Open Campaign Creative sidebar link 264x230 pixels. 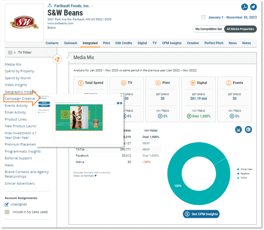click(x=20, y=99)
